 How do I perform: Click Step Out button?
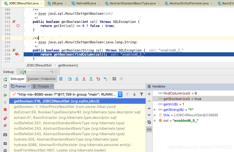pos(91,79)
